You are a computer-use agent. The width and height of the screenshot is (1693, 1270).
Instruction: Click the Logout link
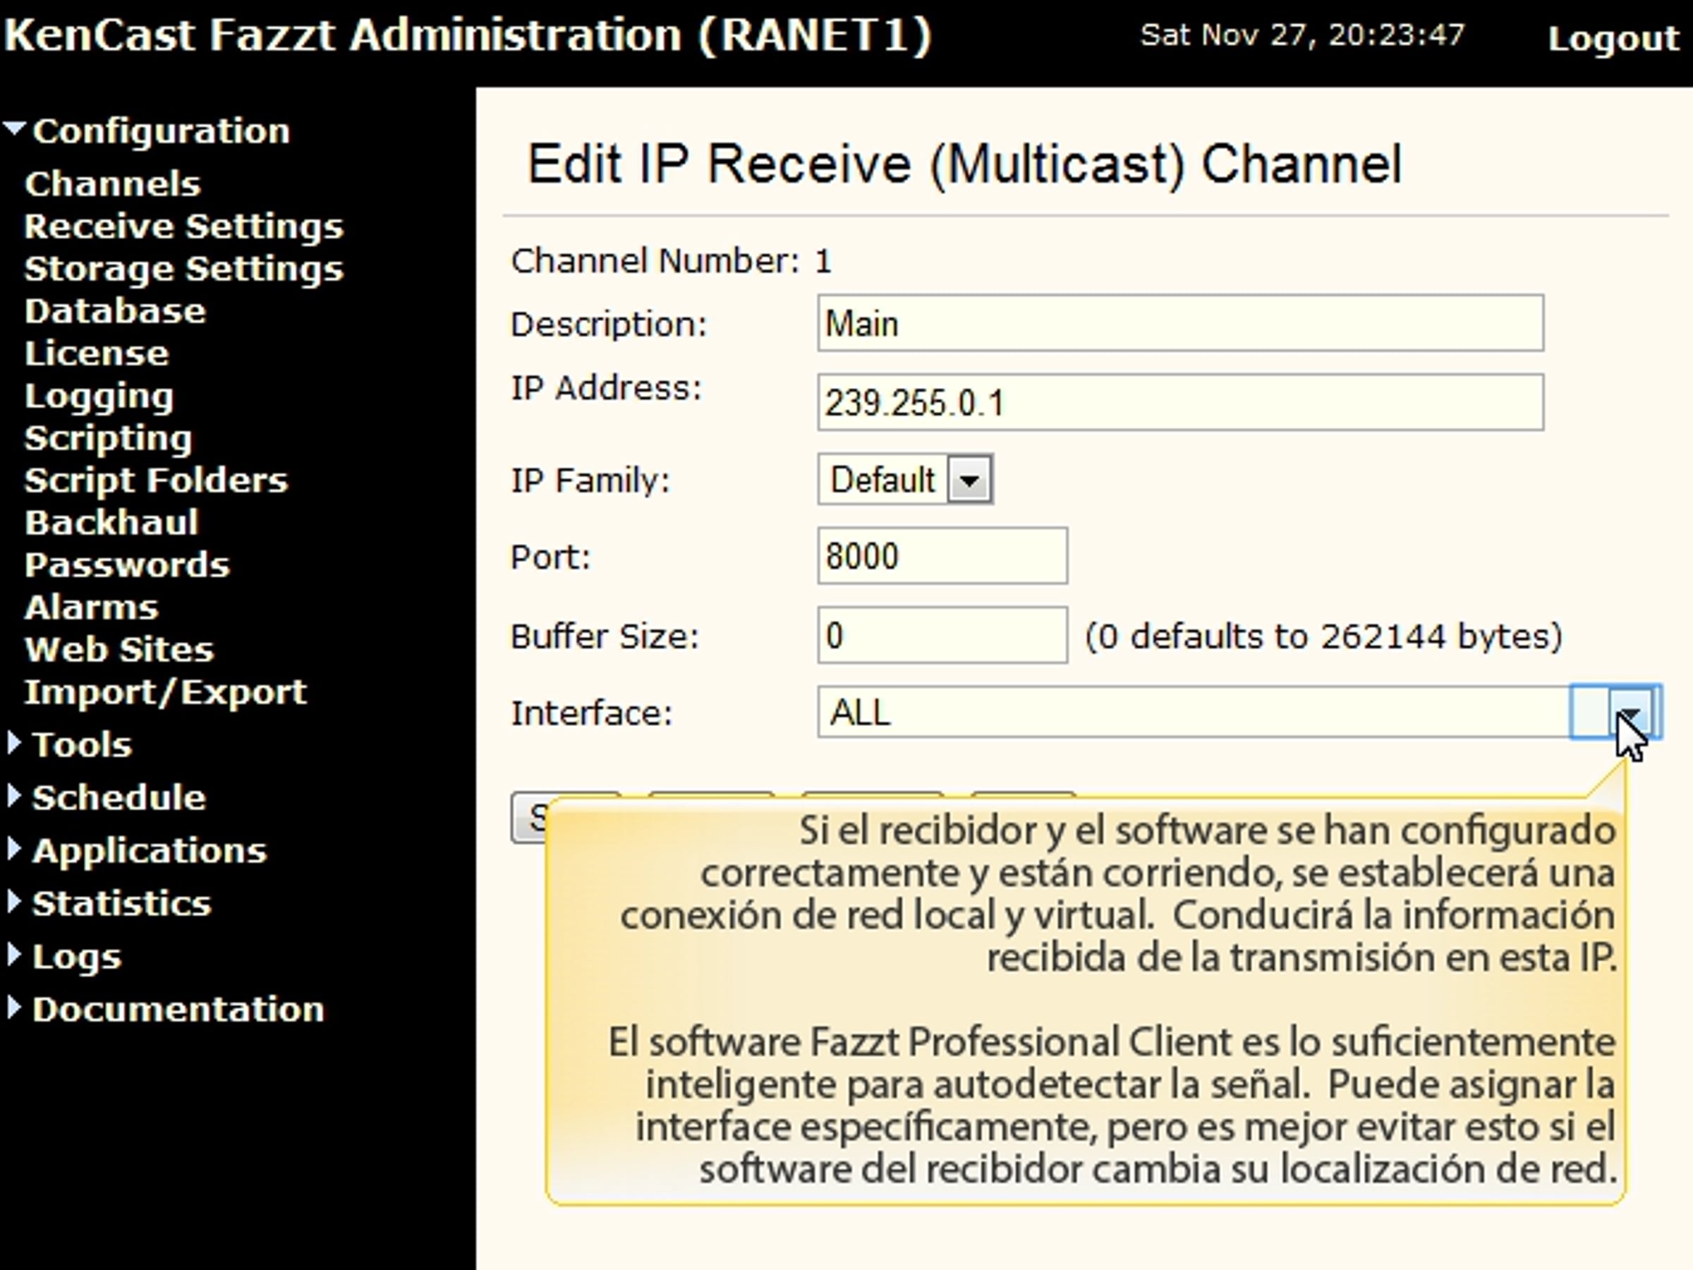tap(1613, 38)
